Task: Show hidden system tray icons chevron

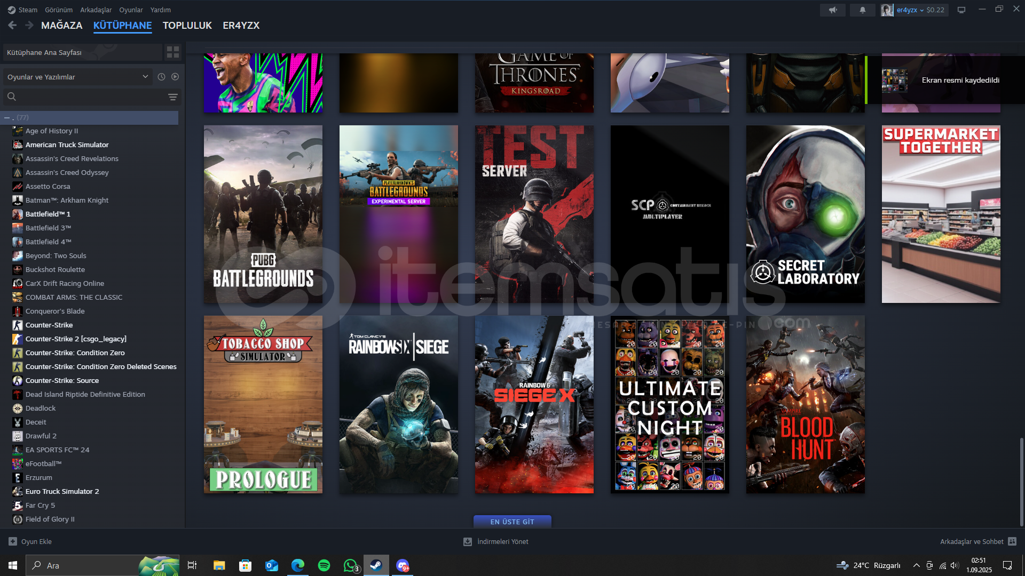Action: coord(916,565)
